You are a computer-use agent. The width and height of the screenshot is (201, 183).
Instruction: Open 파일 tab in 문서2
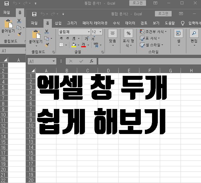(34, 23)
